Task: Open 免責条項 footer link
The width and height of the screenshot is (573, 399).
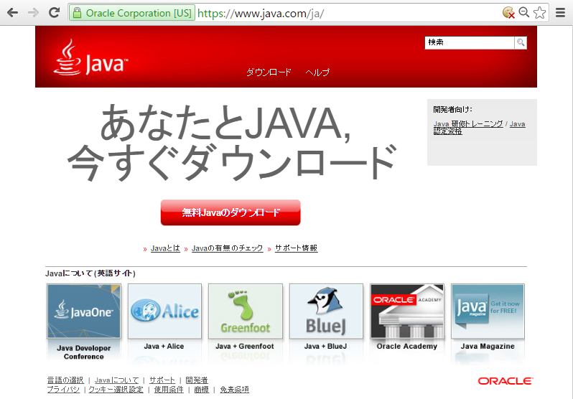Action: pos(234,390)
